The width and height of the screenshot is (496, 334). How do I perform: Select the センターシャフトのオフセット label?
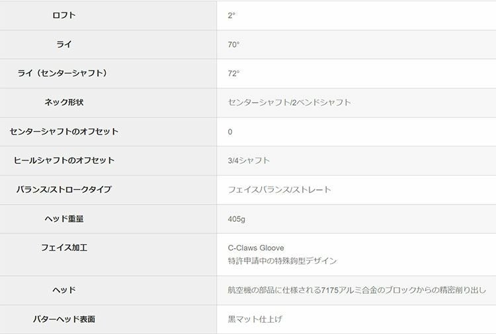[64, 131]
